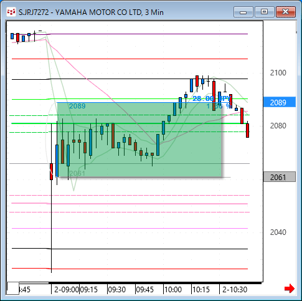Select the blue 2089 price label on scale

(280, 102)
